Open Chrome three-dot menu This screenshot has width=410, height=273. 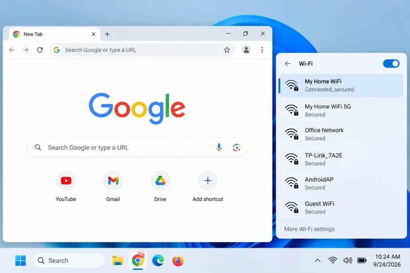[262, 50]
